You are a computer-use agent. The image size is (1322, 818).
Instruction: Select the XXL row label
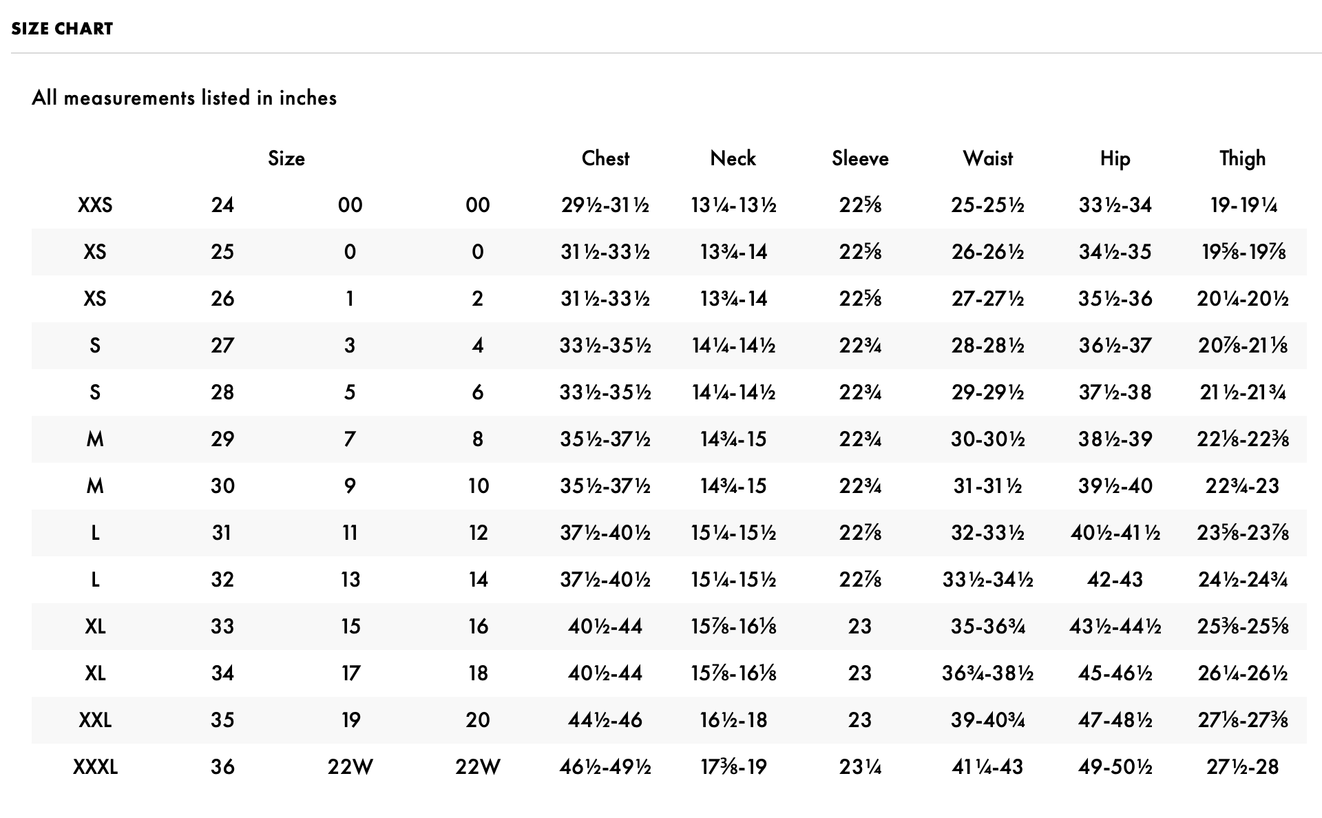point(95,720)
